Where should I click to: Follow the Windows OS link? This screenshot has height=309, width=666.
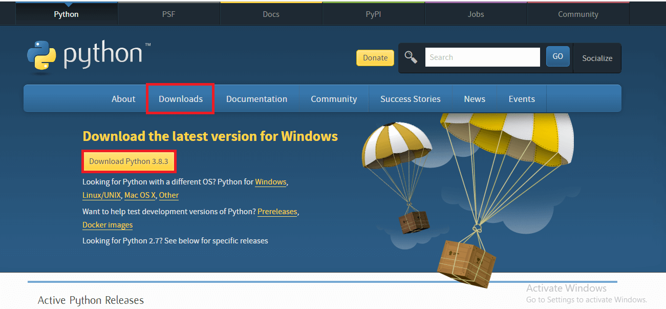click(271, 182)
